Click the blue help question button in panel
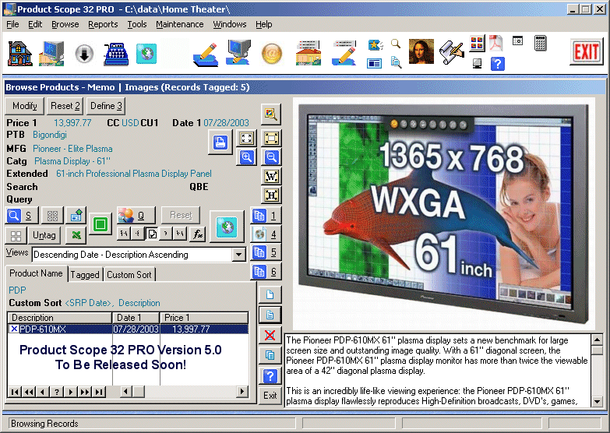This screenshot has width=610, height=433. point(270,376)
